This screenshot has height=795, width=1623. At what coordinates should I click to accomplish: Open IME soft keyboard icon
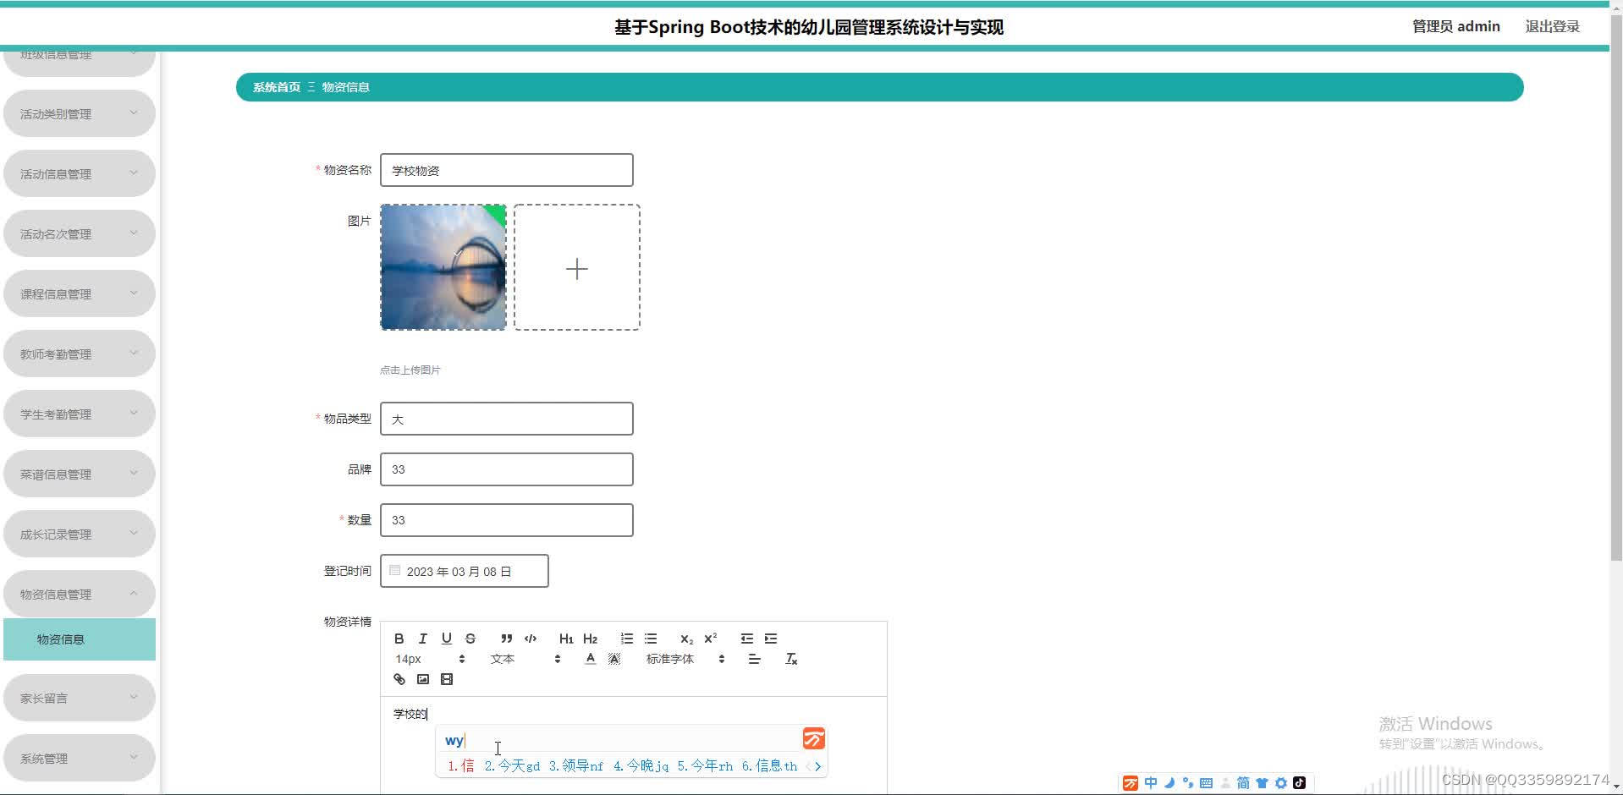pos(1207,783)
